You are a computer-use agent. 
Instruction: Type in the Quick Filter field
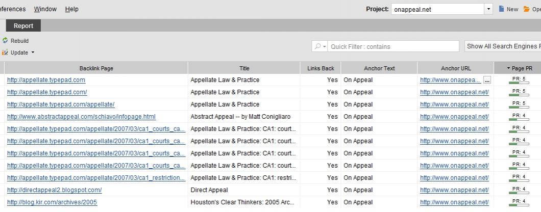393,46
